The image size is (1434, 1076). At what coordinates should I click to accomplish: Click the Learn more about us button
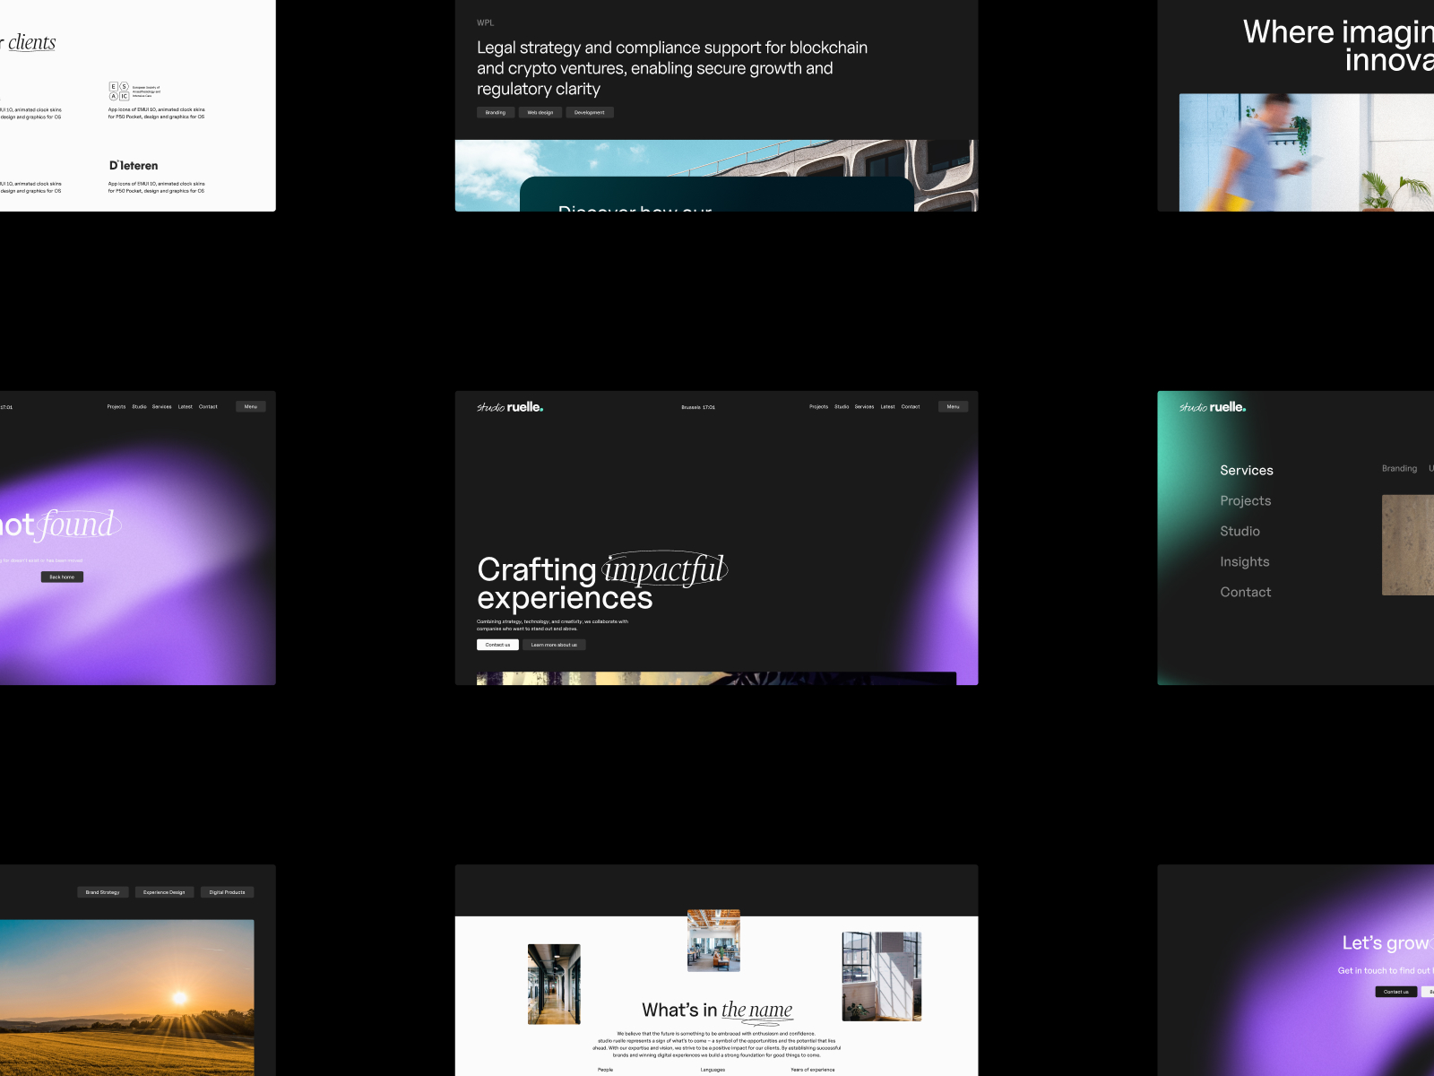tap(554, 645)
